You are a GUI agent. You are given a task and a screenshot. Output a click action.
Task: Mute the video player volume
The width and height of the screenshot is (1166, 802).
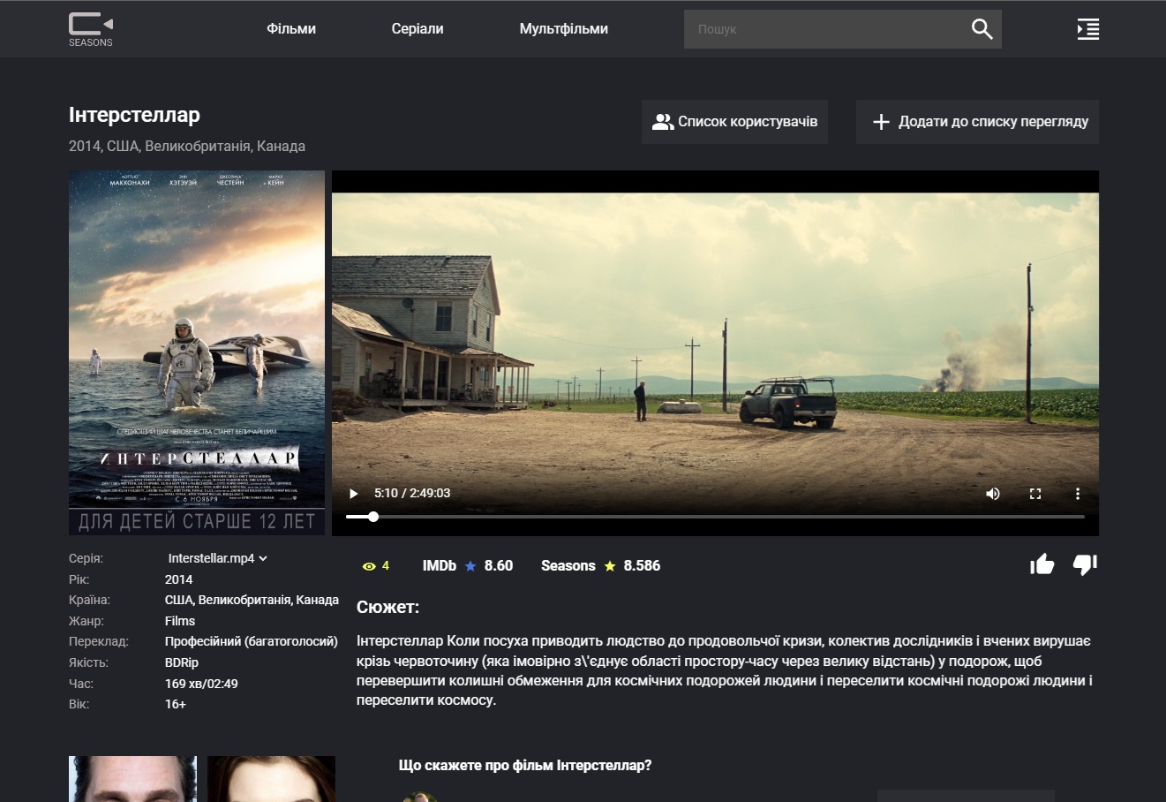pos(993,494)
